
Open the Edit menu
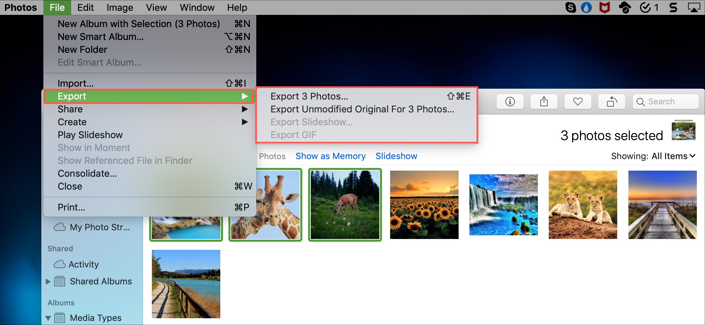click(x=85, y=7)
